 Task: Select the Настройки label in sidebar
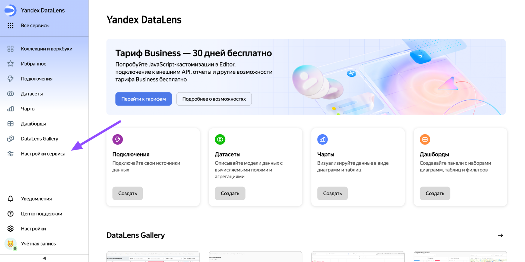(x=33, y=229)
